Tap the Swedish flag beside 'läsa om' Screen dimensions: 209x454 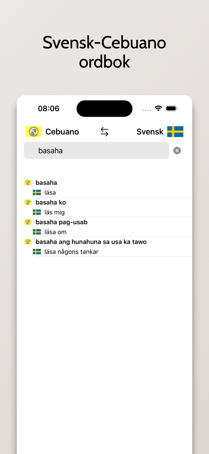(x=37, y=232)
